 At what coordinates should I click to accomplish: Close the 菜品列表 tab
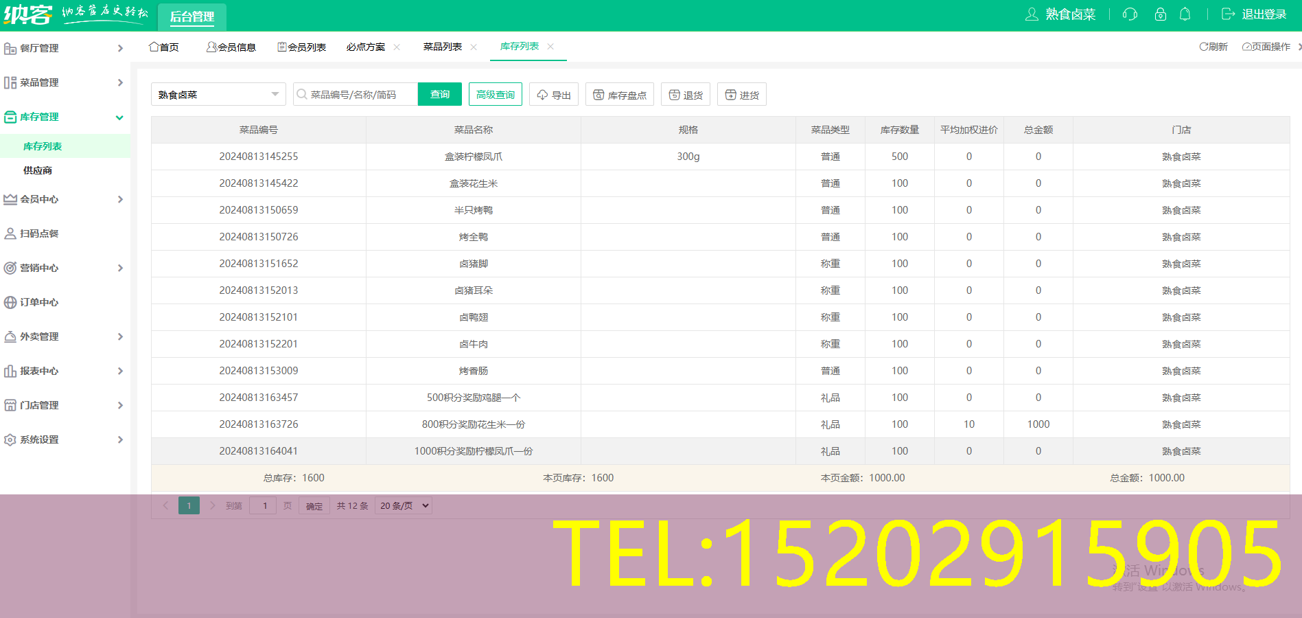coord(474,47)
